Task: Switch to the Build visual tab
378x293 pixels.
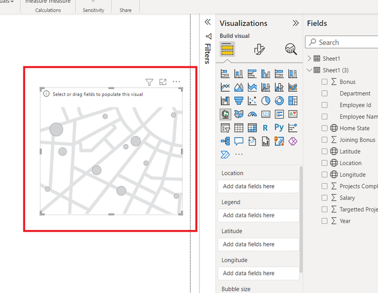Action: click(227, 49)
